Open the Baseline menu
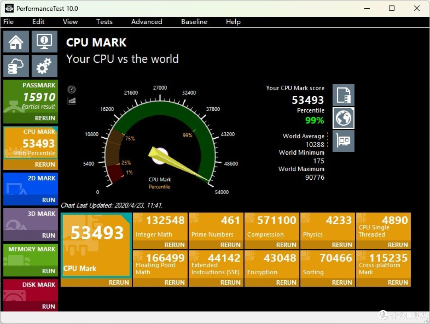430x324 pixels. click(194, 21)
